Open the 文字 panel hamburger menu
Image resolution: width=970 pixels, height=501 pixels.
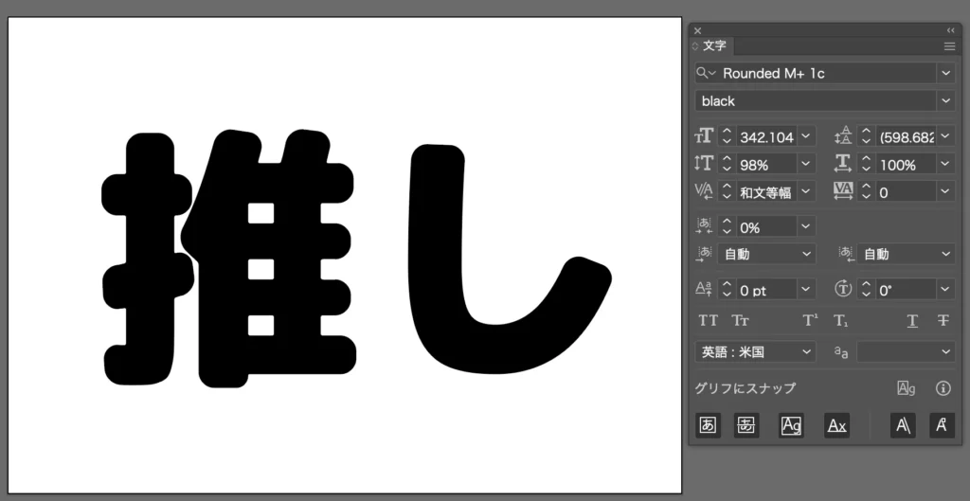pyautogui.click(x=949, y=46)
